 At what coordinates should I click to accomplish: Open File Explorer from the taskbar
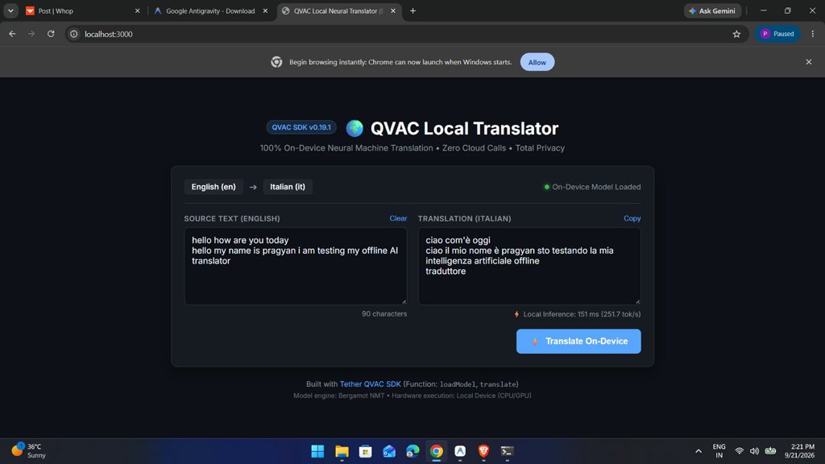click(x=342, y=451)
